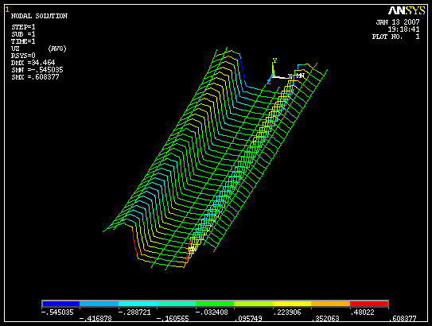The width and height of the screenshot is (432, 326).
Task: Click the NODAL SOLUTION title text
Action: tap(39, 16)
